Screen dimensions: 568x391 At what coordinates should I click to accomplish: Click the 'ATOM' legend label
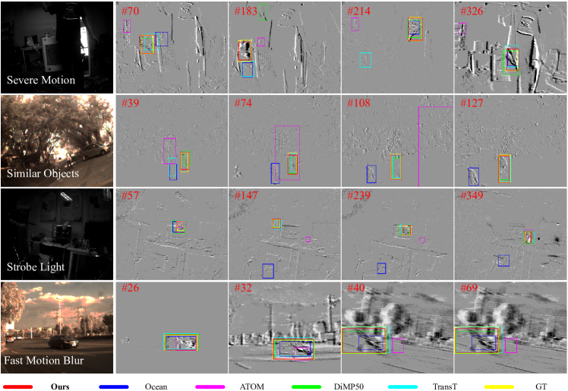252,386
